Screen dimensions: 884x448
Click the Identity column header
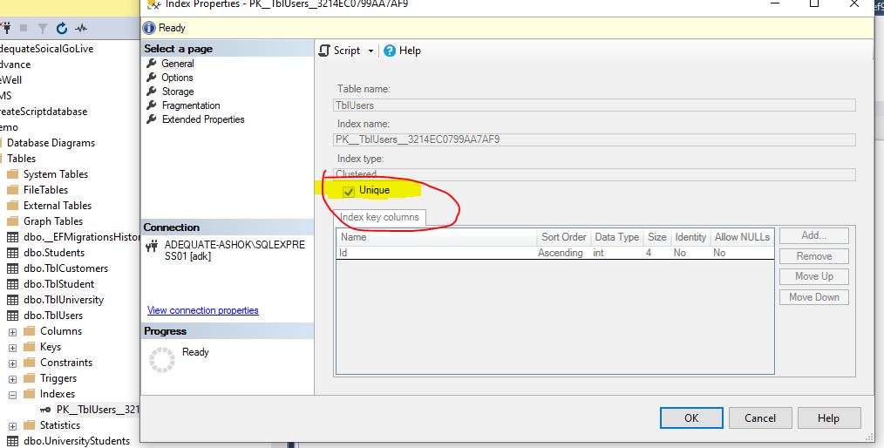tap(690, 237)
